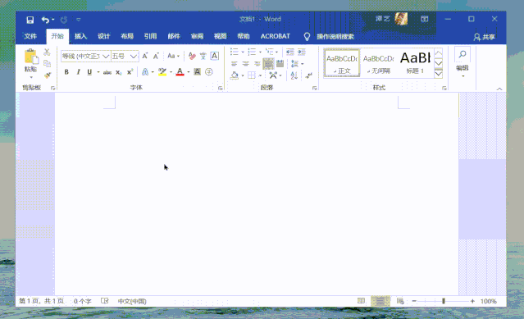The image size is (524, 319).
Task: Click the proofing check icon in the status bar
Action: (105, 301)
